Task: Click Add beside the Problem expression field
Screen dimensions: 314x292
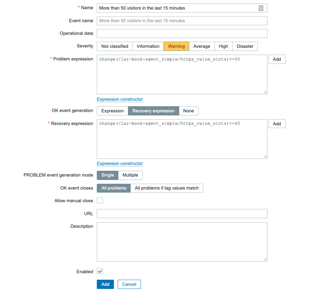Action: [277, 59]
